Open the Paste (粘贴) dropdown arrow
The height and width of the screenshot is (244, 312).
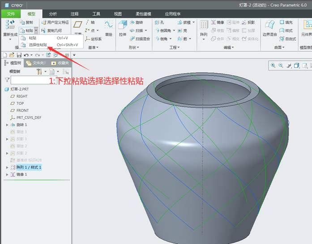(x=36, y=30)
